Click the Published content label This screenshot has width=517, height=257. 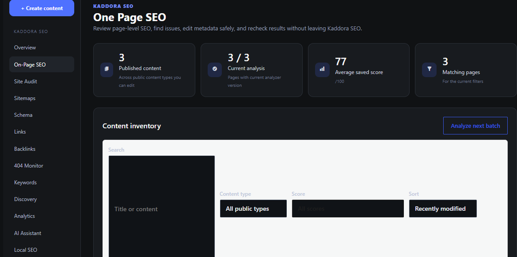pyautogui.click(x=140, y=68)
